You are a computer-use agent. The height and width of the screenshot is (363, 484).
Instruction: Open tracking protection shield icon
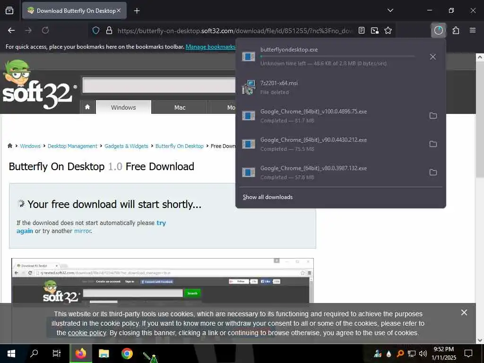pos(96,30)
